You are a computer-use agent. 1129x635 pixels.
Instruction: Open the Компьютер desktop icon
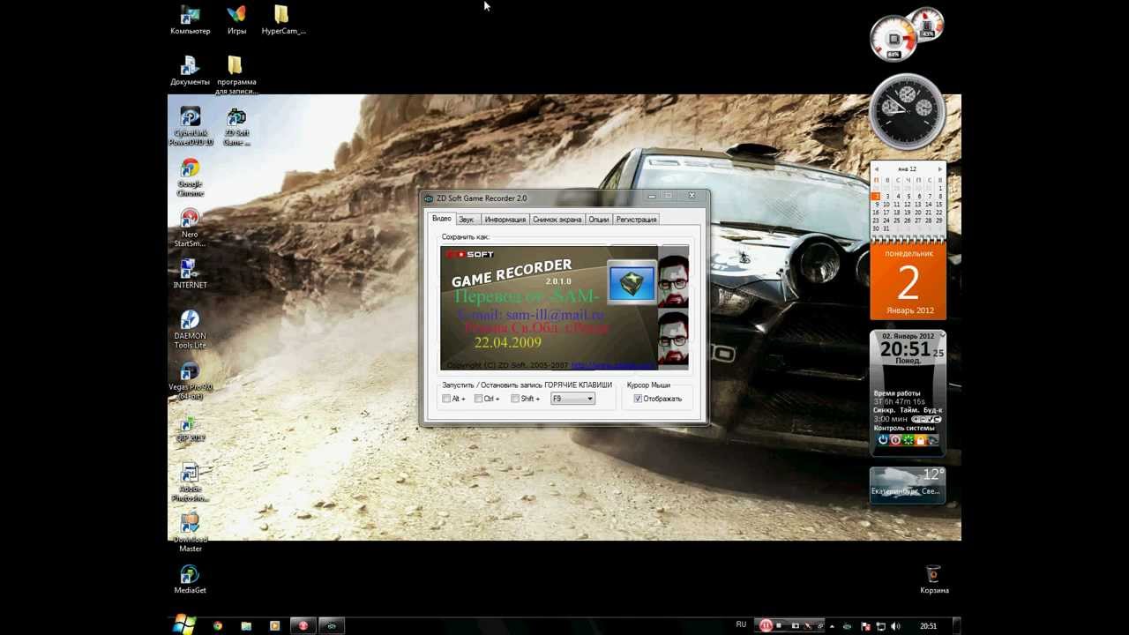(190, 19)
